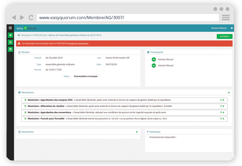Open the green building sidebar icon
The width and height of the screenshot is (242, 166).
point(10,42)
